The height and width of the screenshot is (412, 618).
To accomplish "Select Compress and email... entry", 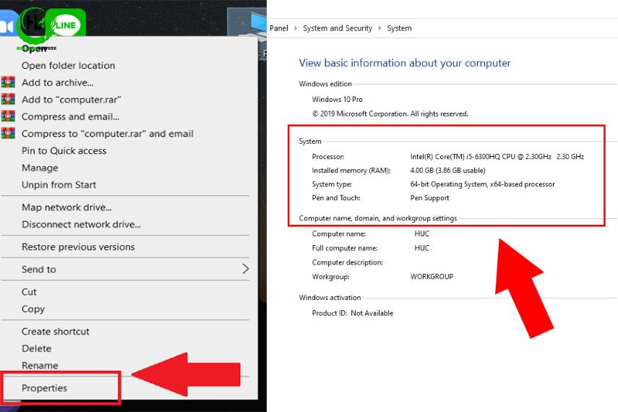I will pyautogui.click(x=71, y=116).
